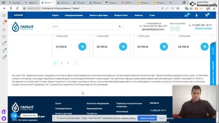This screenshot has height=123, width=219.
Task: Open the Instagram social icon
Action: [178, 28]
